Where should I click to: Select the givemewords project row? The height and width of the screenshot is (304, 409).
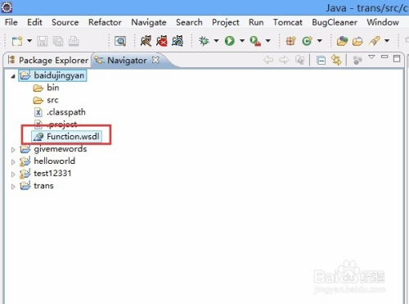pos(53,149)
